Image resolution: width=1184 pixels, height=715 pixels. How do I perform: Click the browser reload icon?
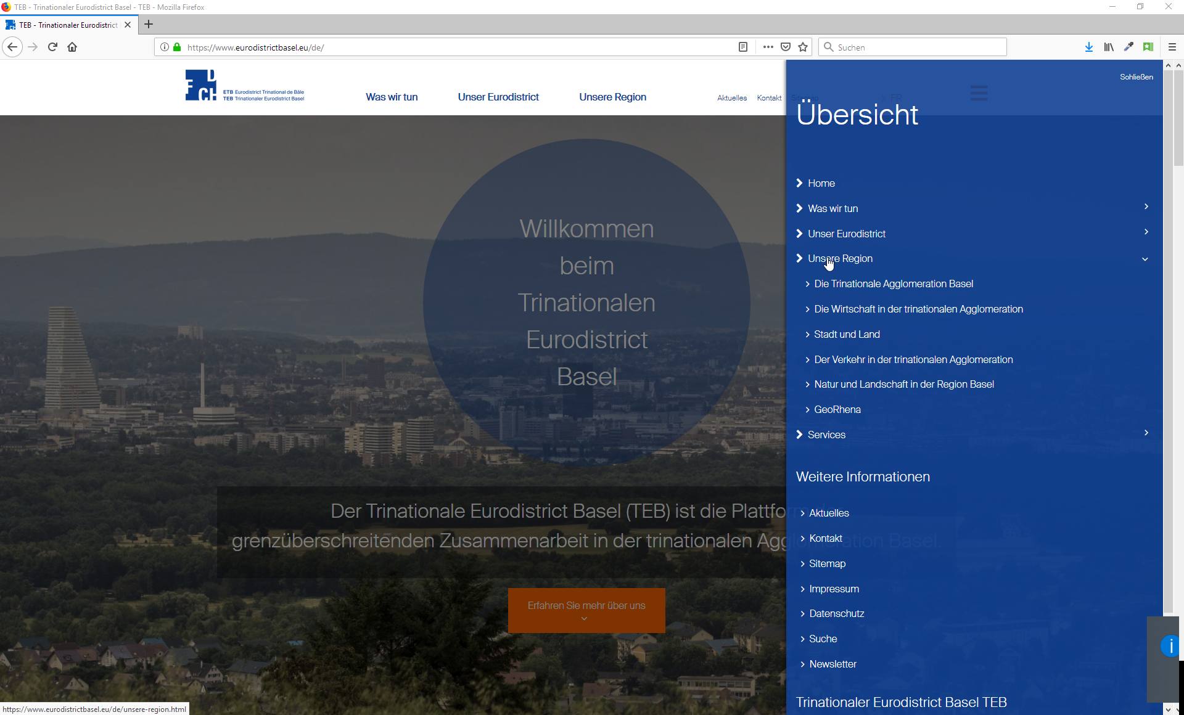coord(52,47)
